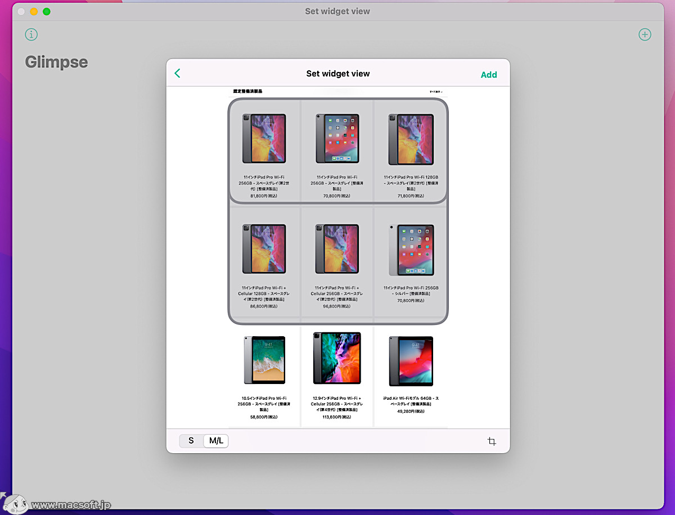Viewport: 675px width, 515px height.
Task: Click the www.macsoft.jp watermark logo
Action: tap(56, 504)
